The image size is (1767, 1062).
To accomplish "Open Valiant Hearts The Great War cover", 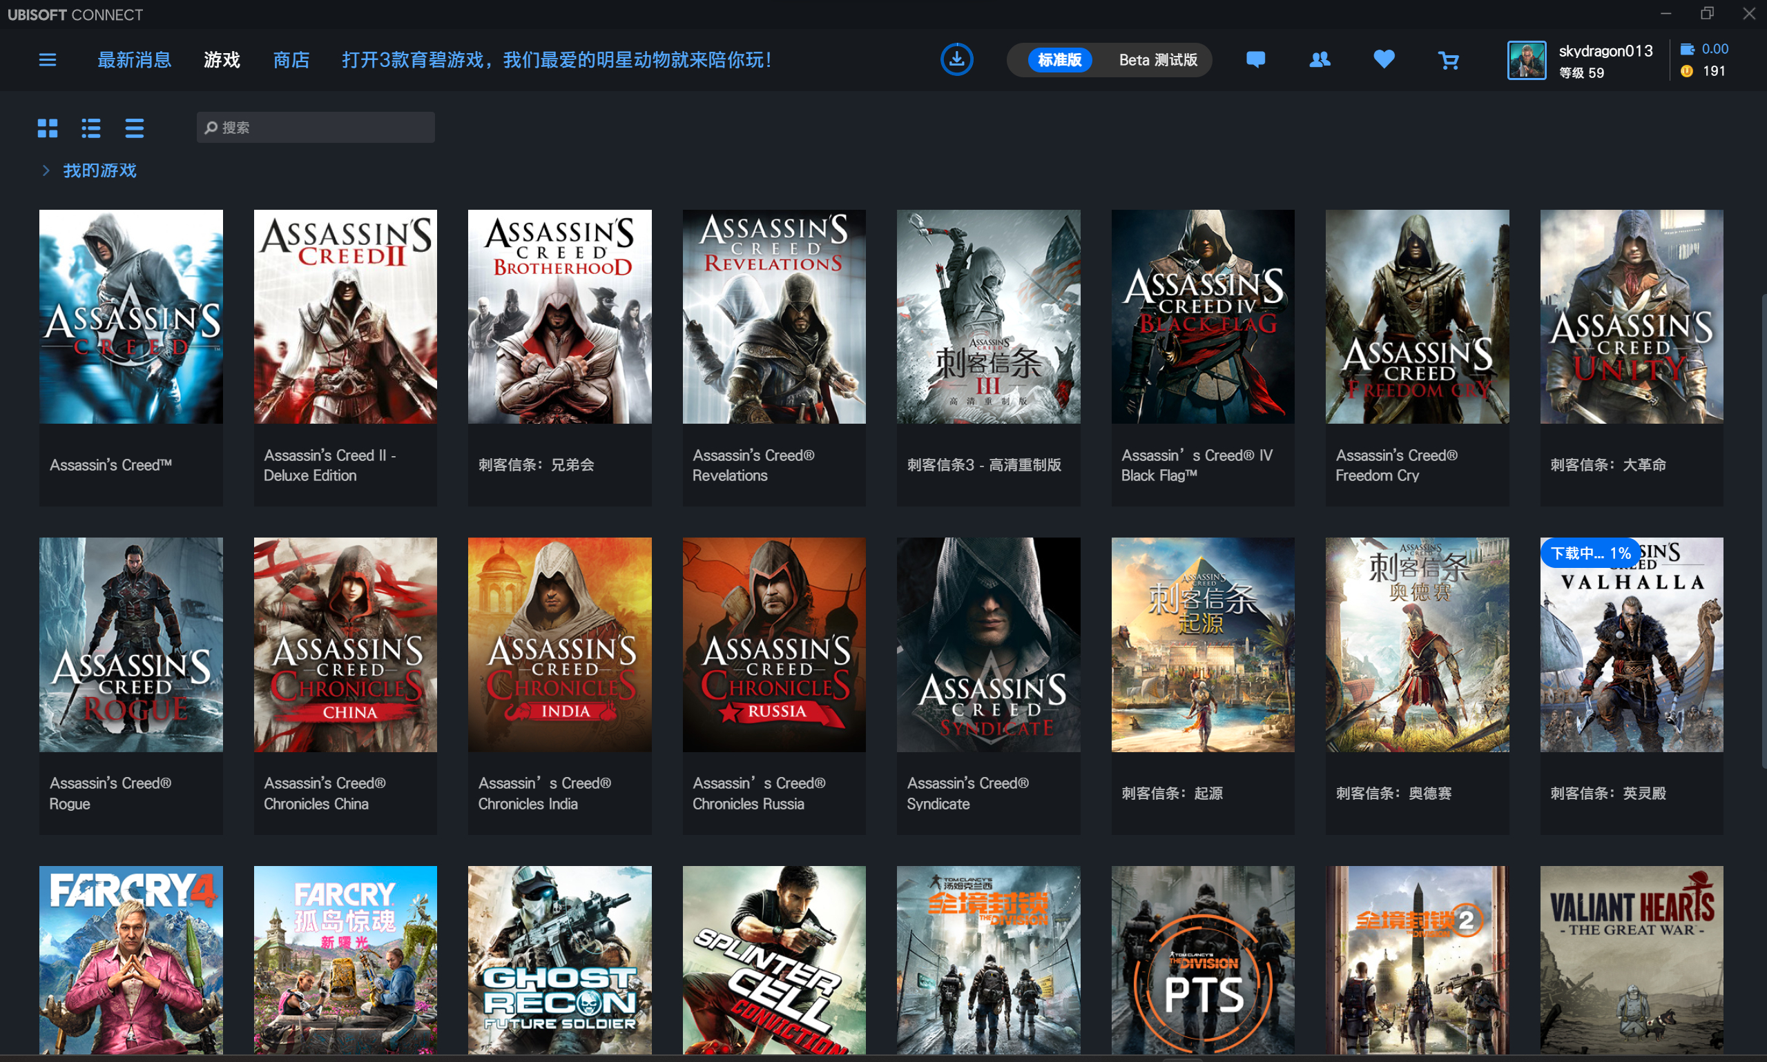I will click(x=1632, y=960).
